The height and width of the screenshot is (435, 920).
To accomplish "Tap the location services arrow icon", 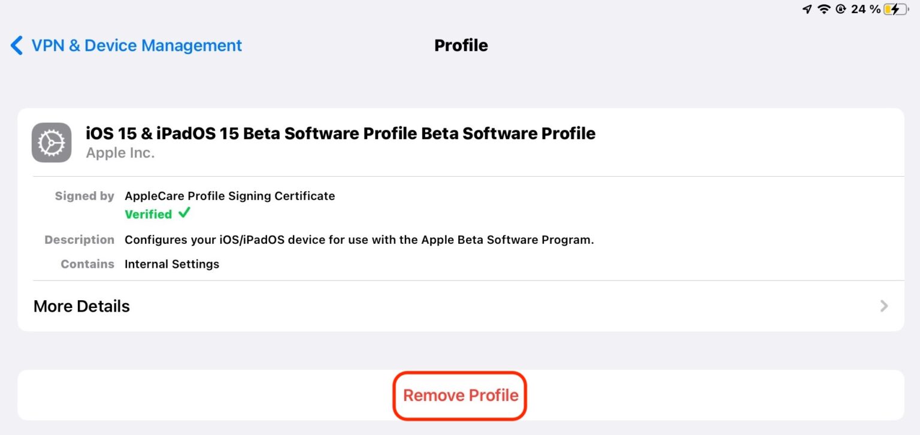I will 807,9.
